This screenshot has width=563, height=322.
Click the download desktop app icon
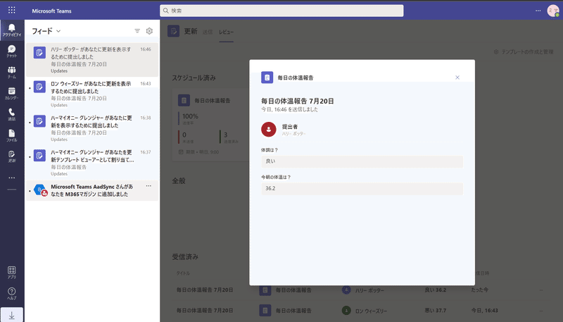(x=12, y=315)
